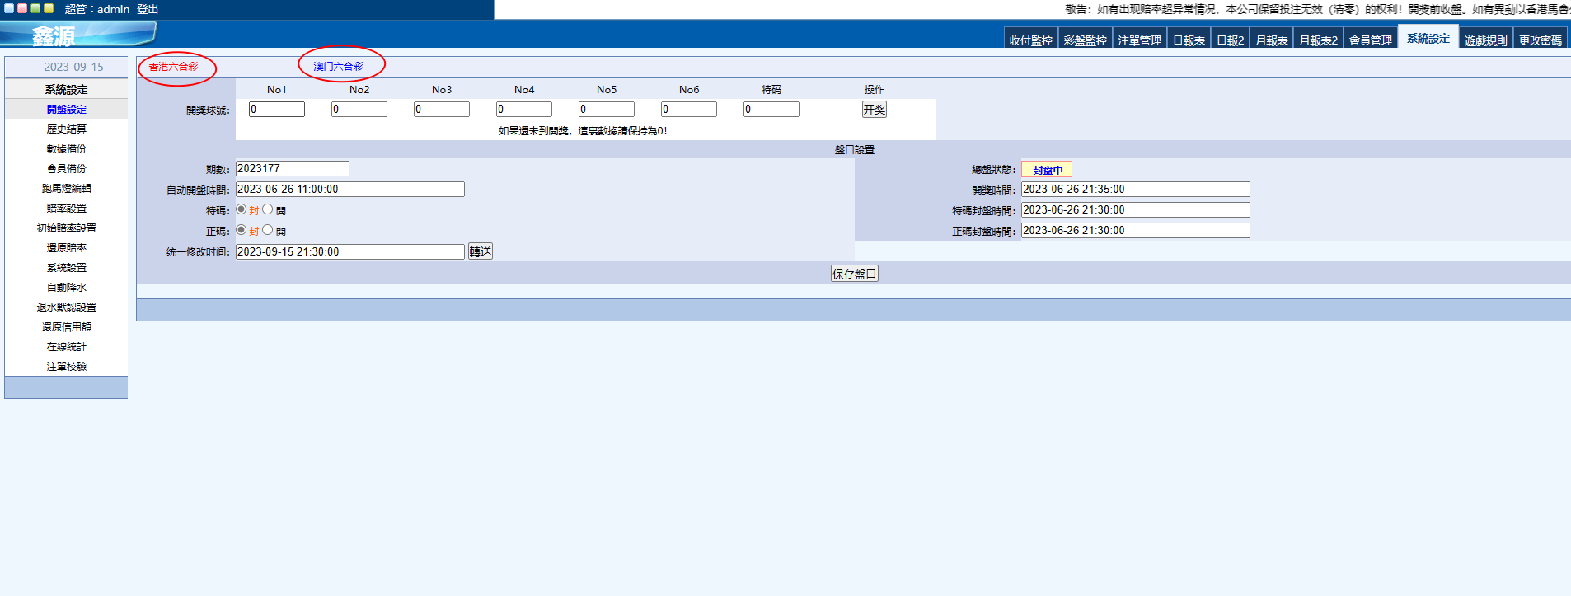This screenshot has width=1571, height=596.
Task: Click the 正碼封盤時間 input field
Action: tap(1136, 230)
